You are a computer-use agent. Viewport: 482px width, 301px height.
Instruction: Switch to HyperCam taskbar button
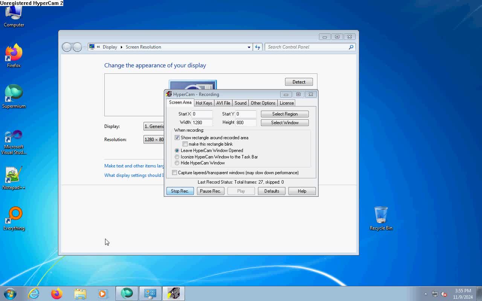pos(174,293)
